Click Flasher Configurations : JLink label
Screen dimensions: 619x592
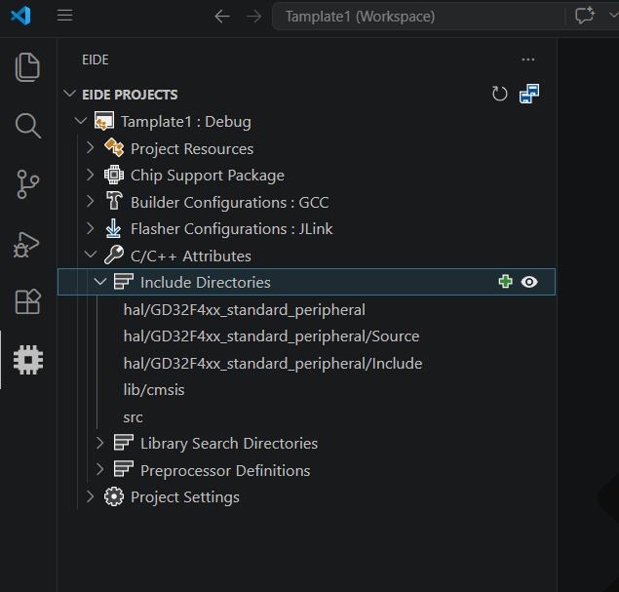coord(232,229)
